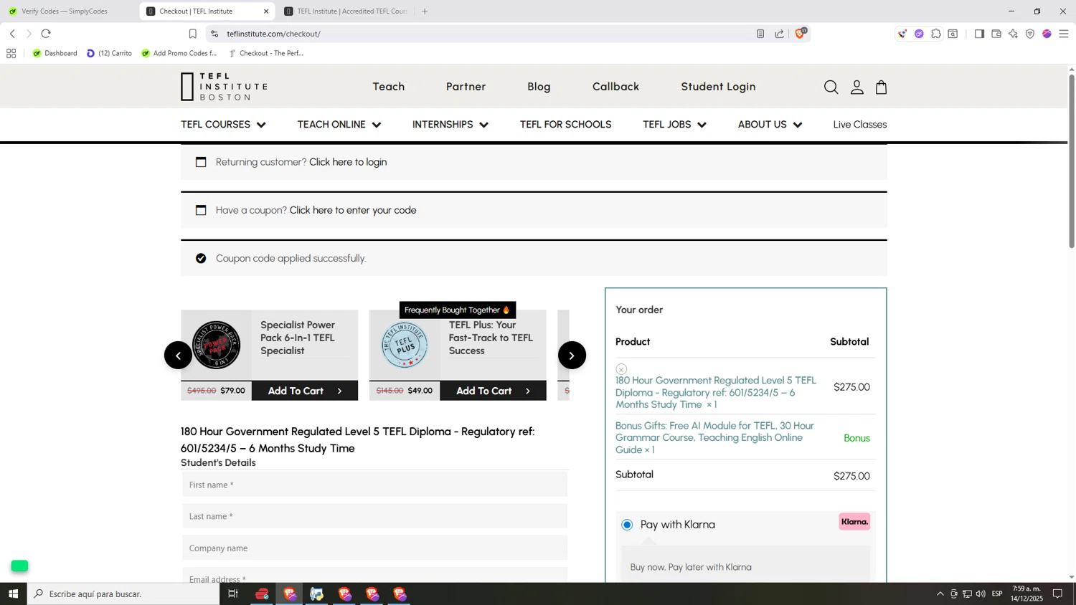
Task: Click the Specialist Power Pack thumbnail
Action: click(x=216, y=345)
